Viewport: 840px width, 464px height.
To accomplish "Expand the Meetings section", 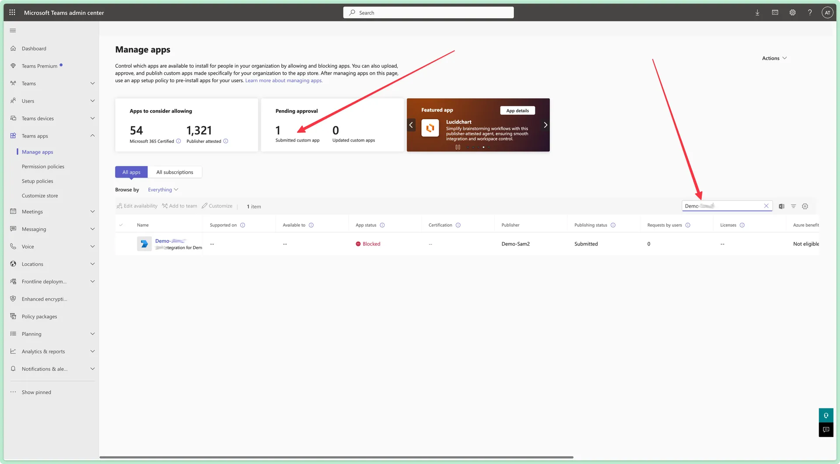I will pyautogui.click(x=92, y=211).
